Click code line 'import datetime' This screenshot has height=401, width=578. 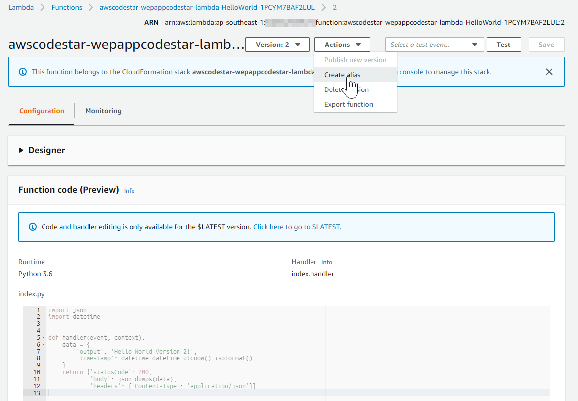point(74,317)
